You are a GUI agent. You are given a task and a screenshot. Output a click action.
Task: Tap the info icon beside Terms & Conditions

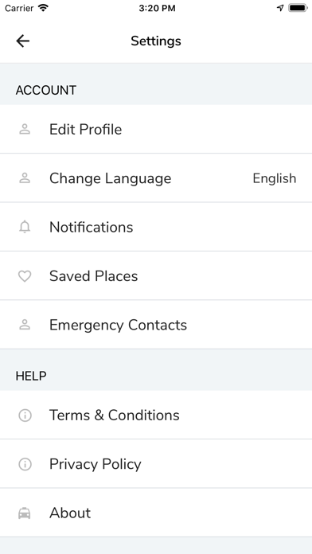coord(25,416)
